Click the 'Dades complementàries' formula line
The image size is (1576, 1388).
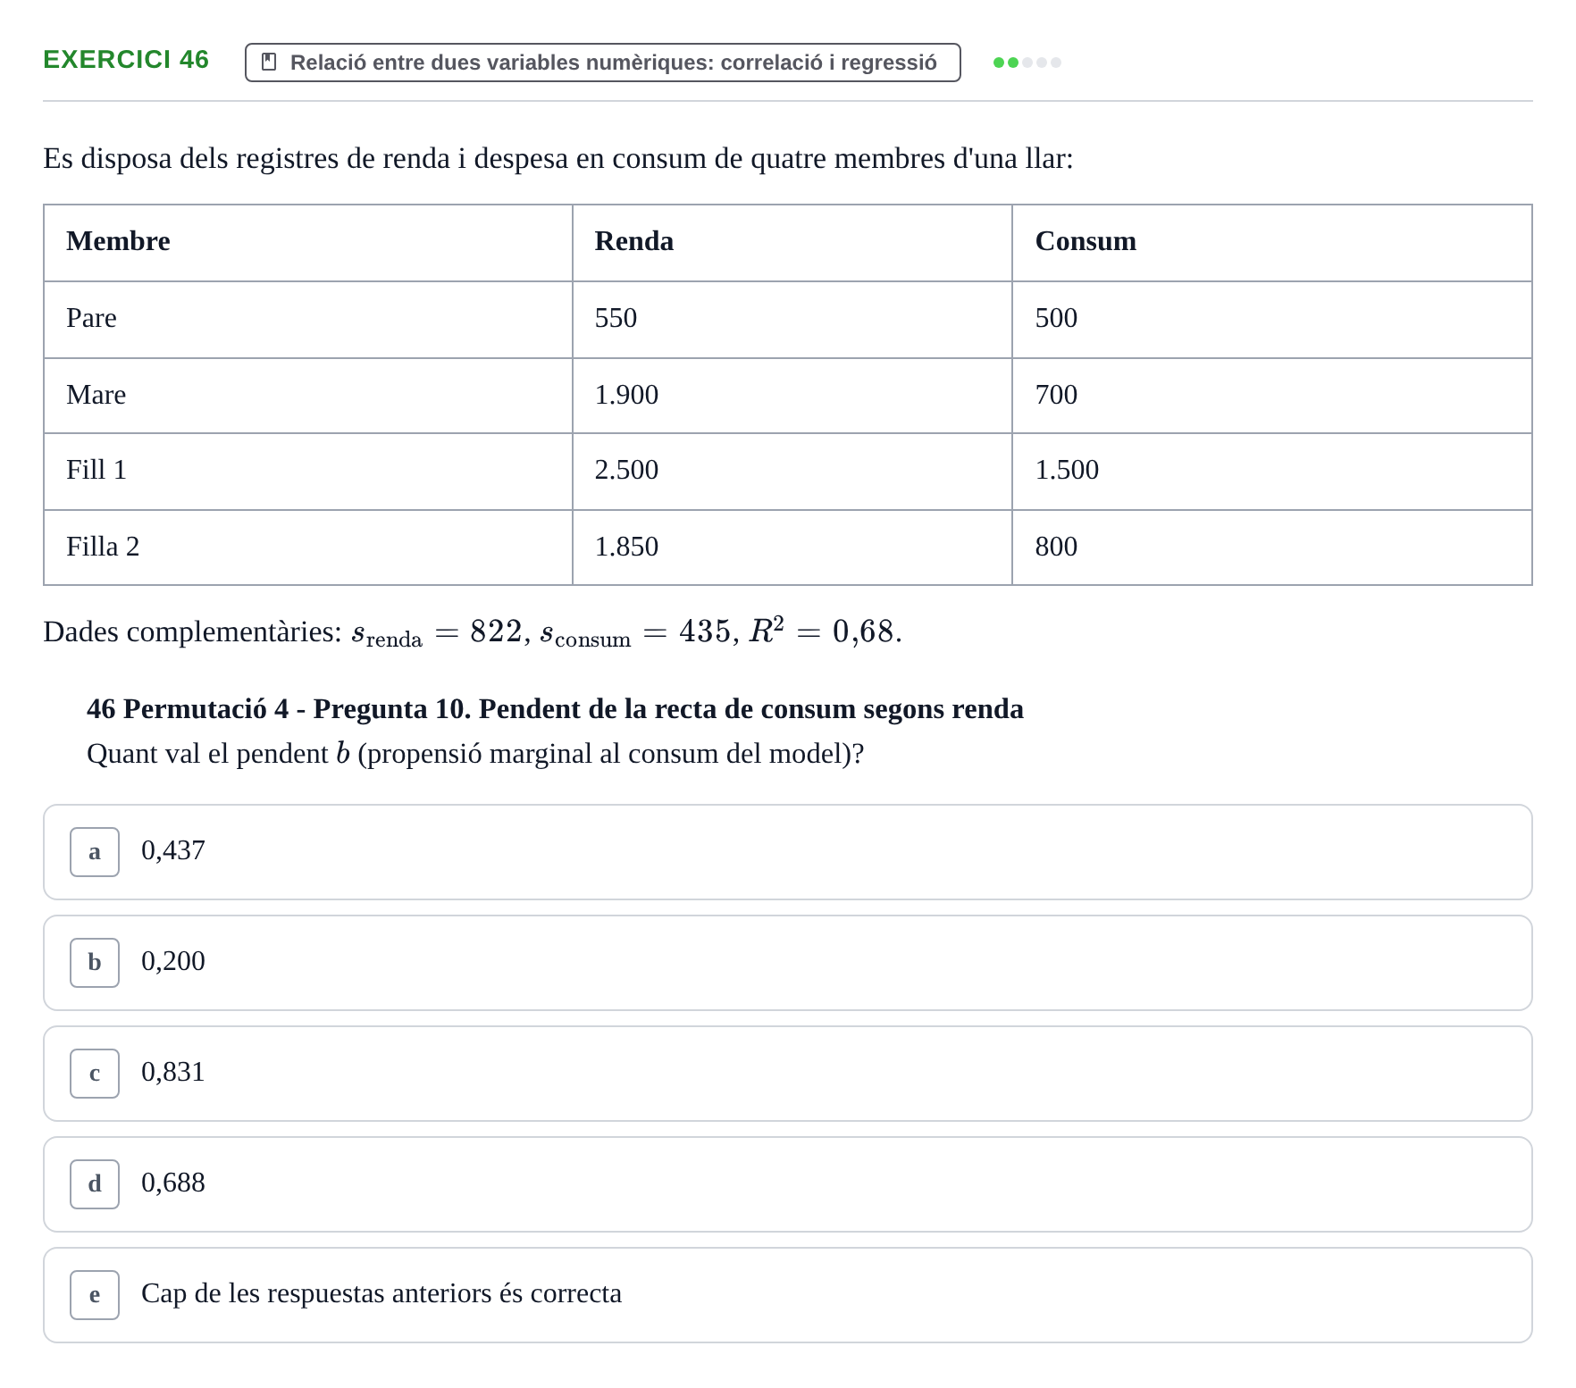point(473,632)
